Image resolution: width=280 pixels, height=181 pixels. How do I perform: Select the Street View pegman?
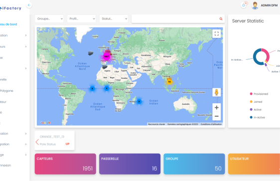[217, 92]
